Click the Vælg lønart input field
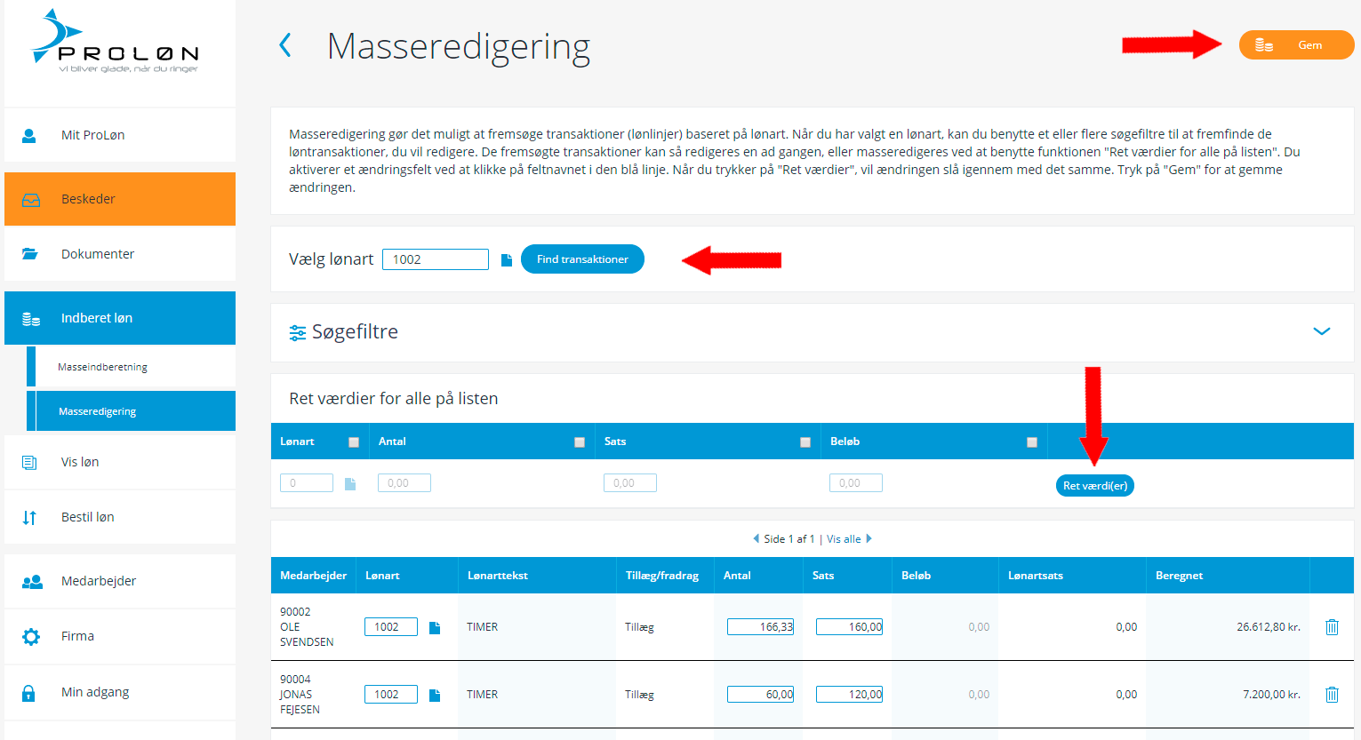 [436, 259]
